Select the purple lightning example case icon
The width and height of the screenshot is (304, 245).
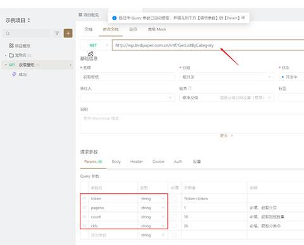click(x=14, y=74)
